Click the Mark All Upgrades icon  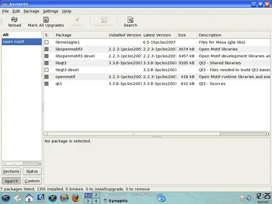(46, 19)
